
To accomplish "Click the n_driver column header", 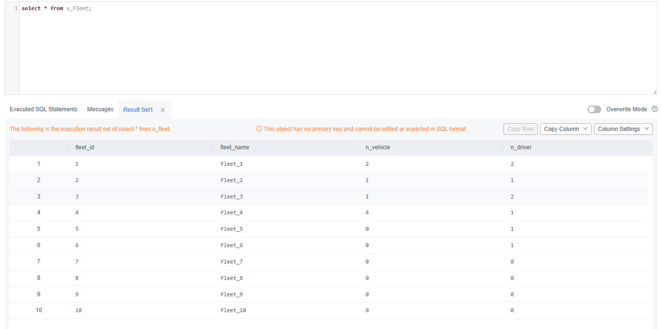I will coord(521,147).
